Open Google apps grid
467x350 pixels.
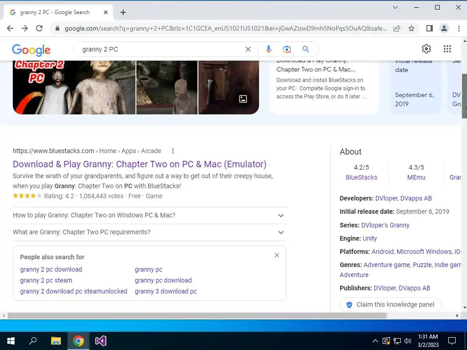click(x=447, y=49)
